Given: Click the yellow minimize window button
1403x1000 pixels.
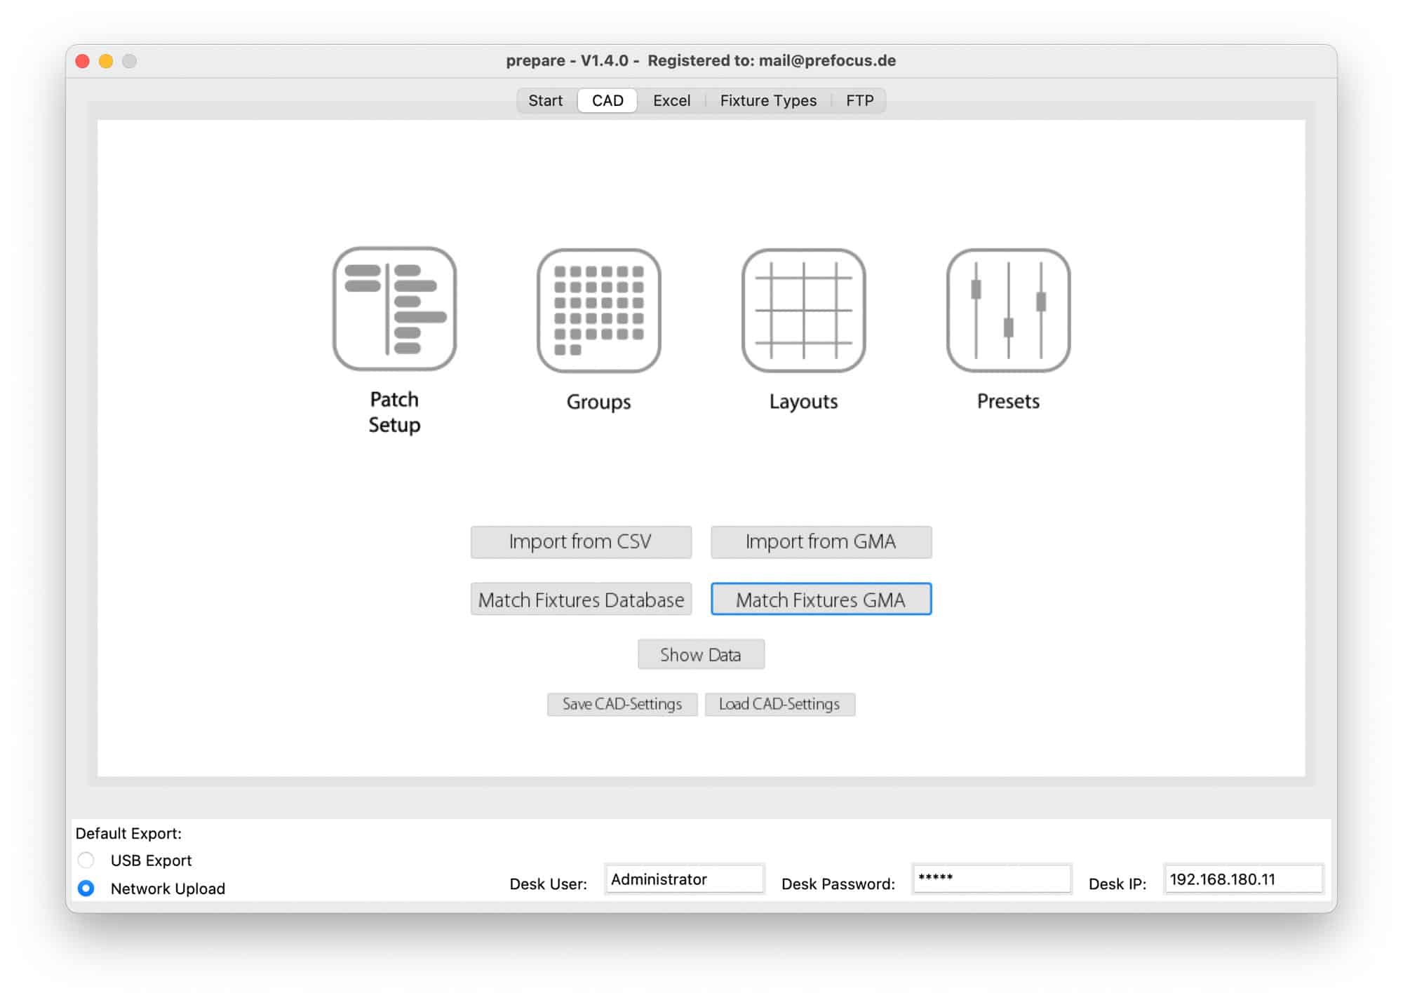Looking at the screenshot, I should (x=106, y=61).
